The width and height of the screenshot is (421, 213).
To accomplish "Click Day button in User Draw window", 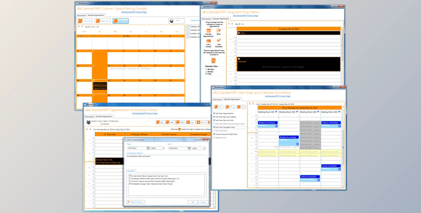I will [218, 106].
